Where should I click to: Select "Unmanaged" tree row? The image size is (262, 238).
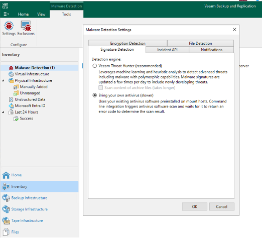click(40, 93)
